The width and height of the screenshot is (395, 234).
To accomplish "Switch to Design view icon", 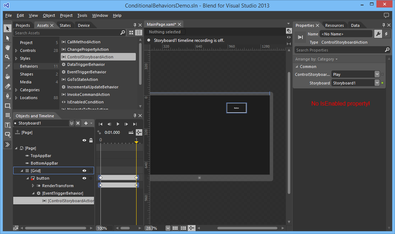I will [289, 31].
